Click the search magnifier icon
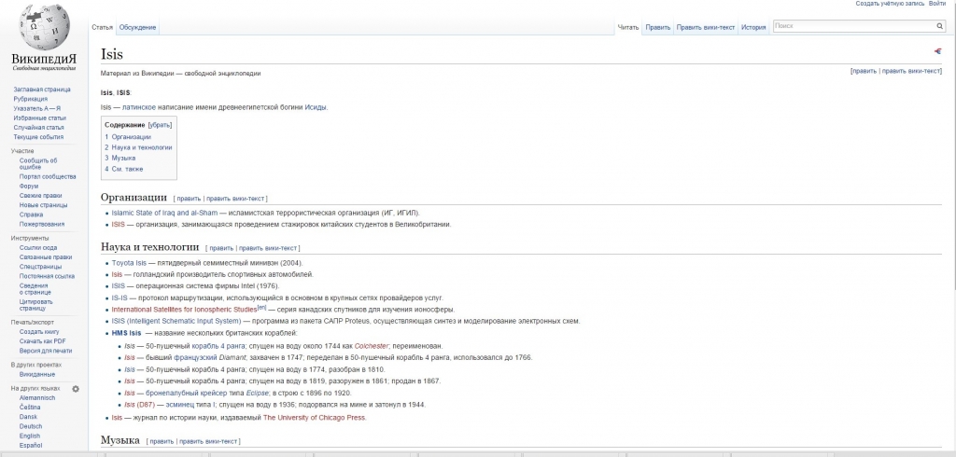The height and width of the screenshot is (457, 956). coord(939,26)
